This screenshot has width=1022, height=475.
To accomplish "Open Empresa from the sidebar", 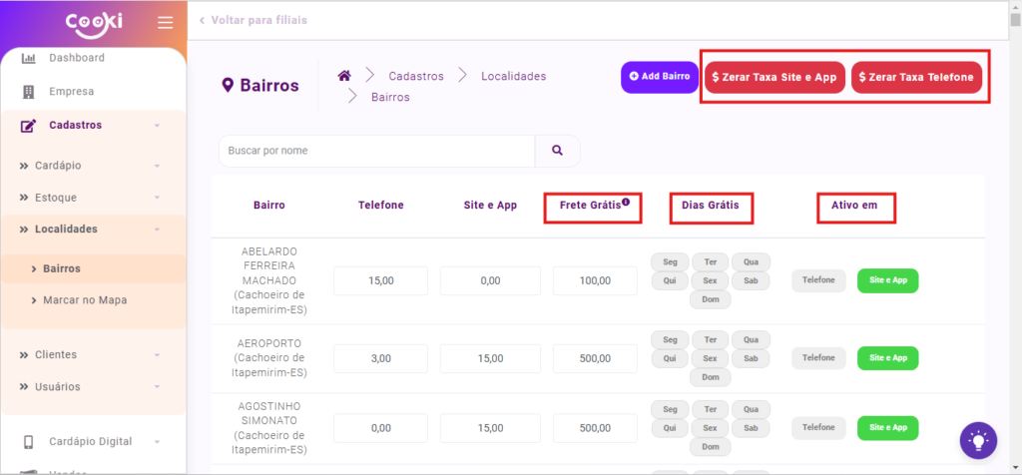I will [x=71, y=92].
